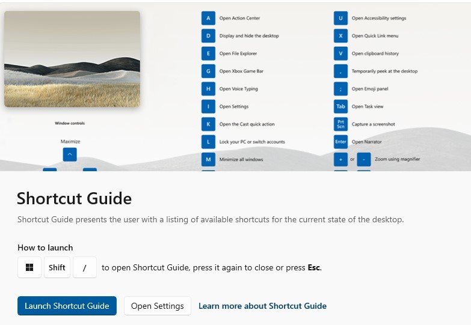Click the 'Open Xbox Game Bar' label
The height and width of the screenshot is (325, 471).
241,71
